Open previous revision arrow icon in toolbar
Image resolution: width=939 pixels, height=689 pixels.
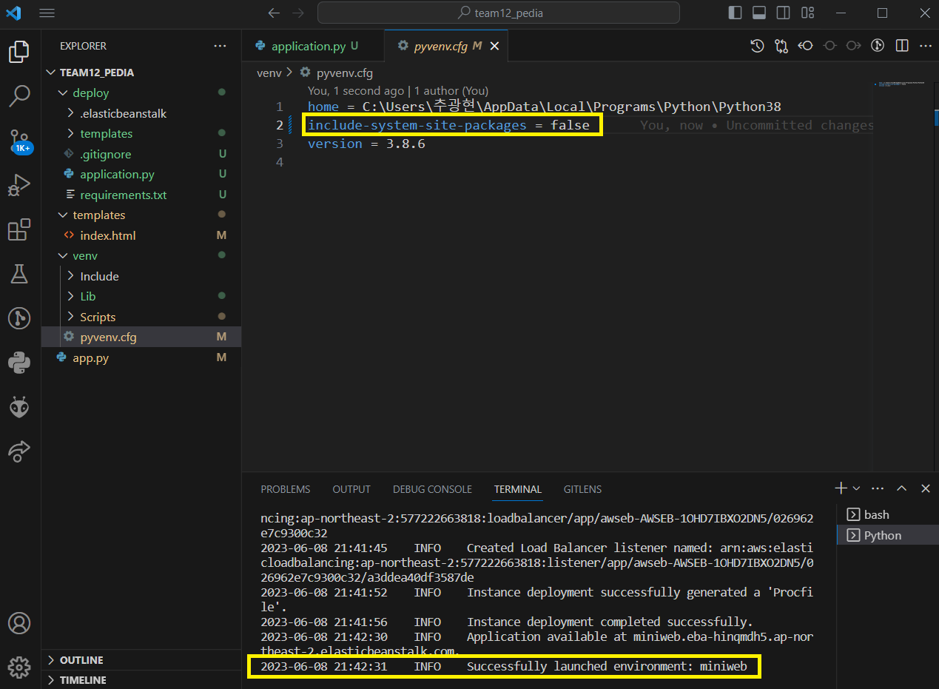[806, 46]
